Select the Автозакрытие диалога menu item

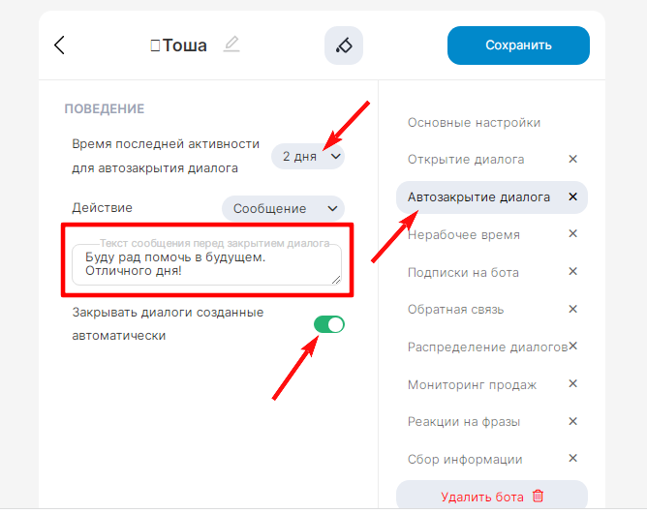tap(478, 196)
